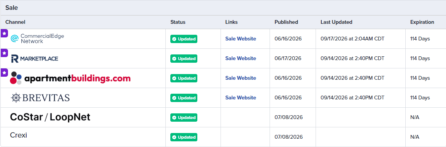Click Updated status badge for Crexi
The image size is (446, 147).
click(x=184, y=137)
